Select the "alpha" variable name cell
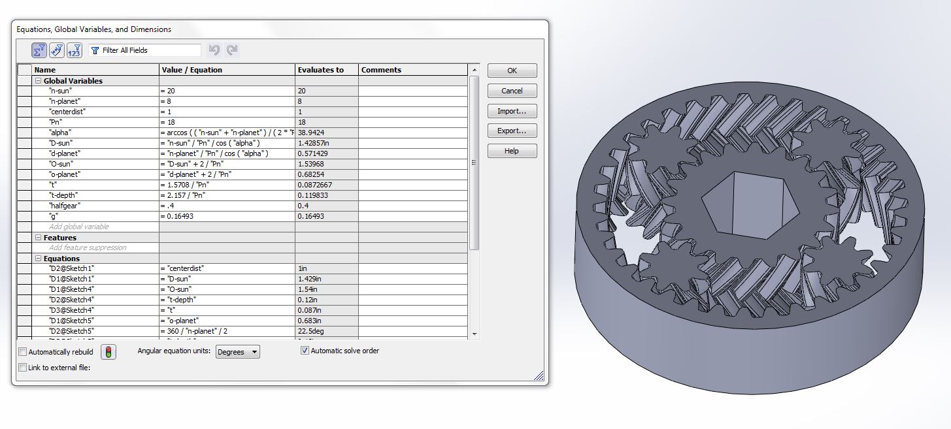 pos(95,133)
